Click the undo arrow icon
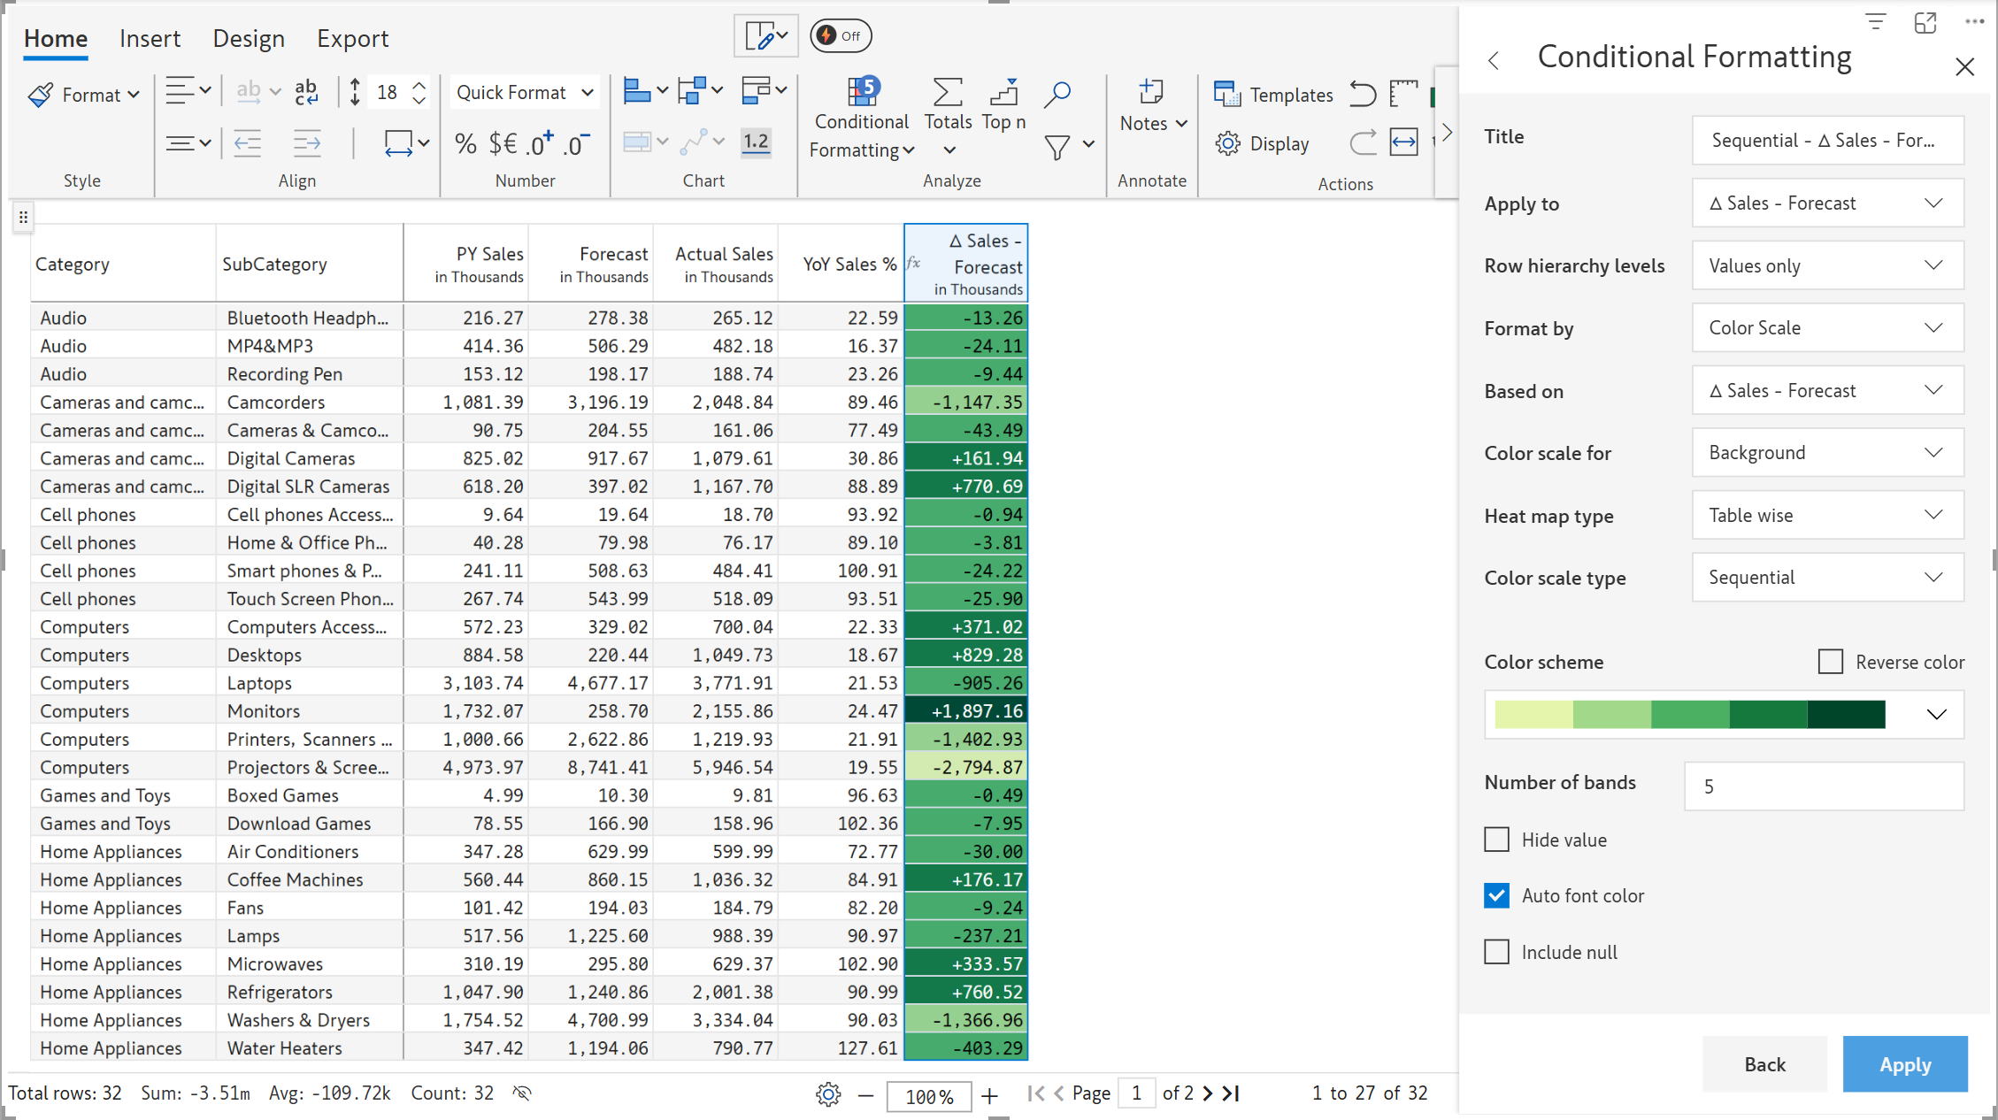This screenshot has height=1120, width=1998. pyautogui.click(x=1363, y=93)
